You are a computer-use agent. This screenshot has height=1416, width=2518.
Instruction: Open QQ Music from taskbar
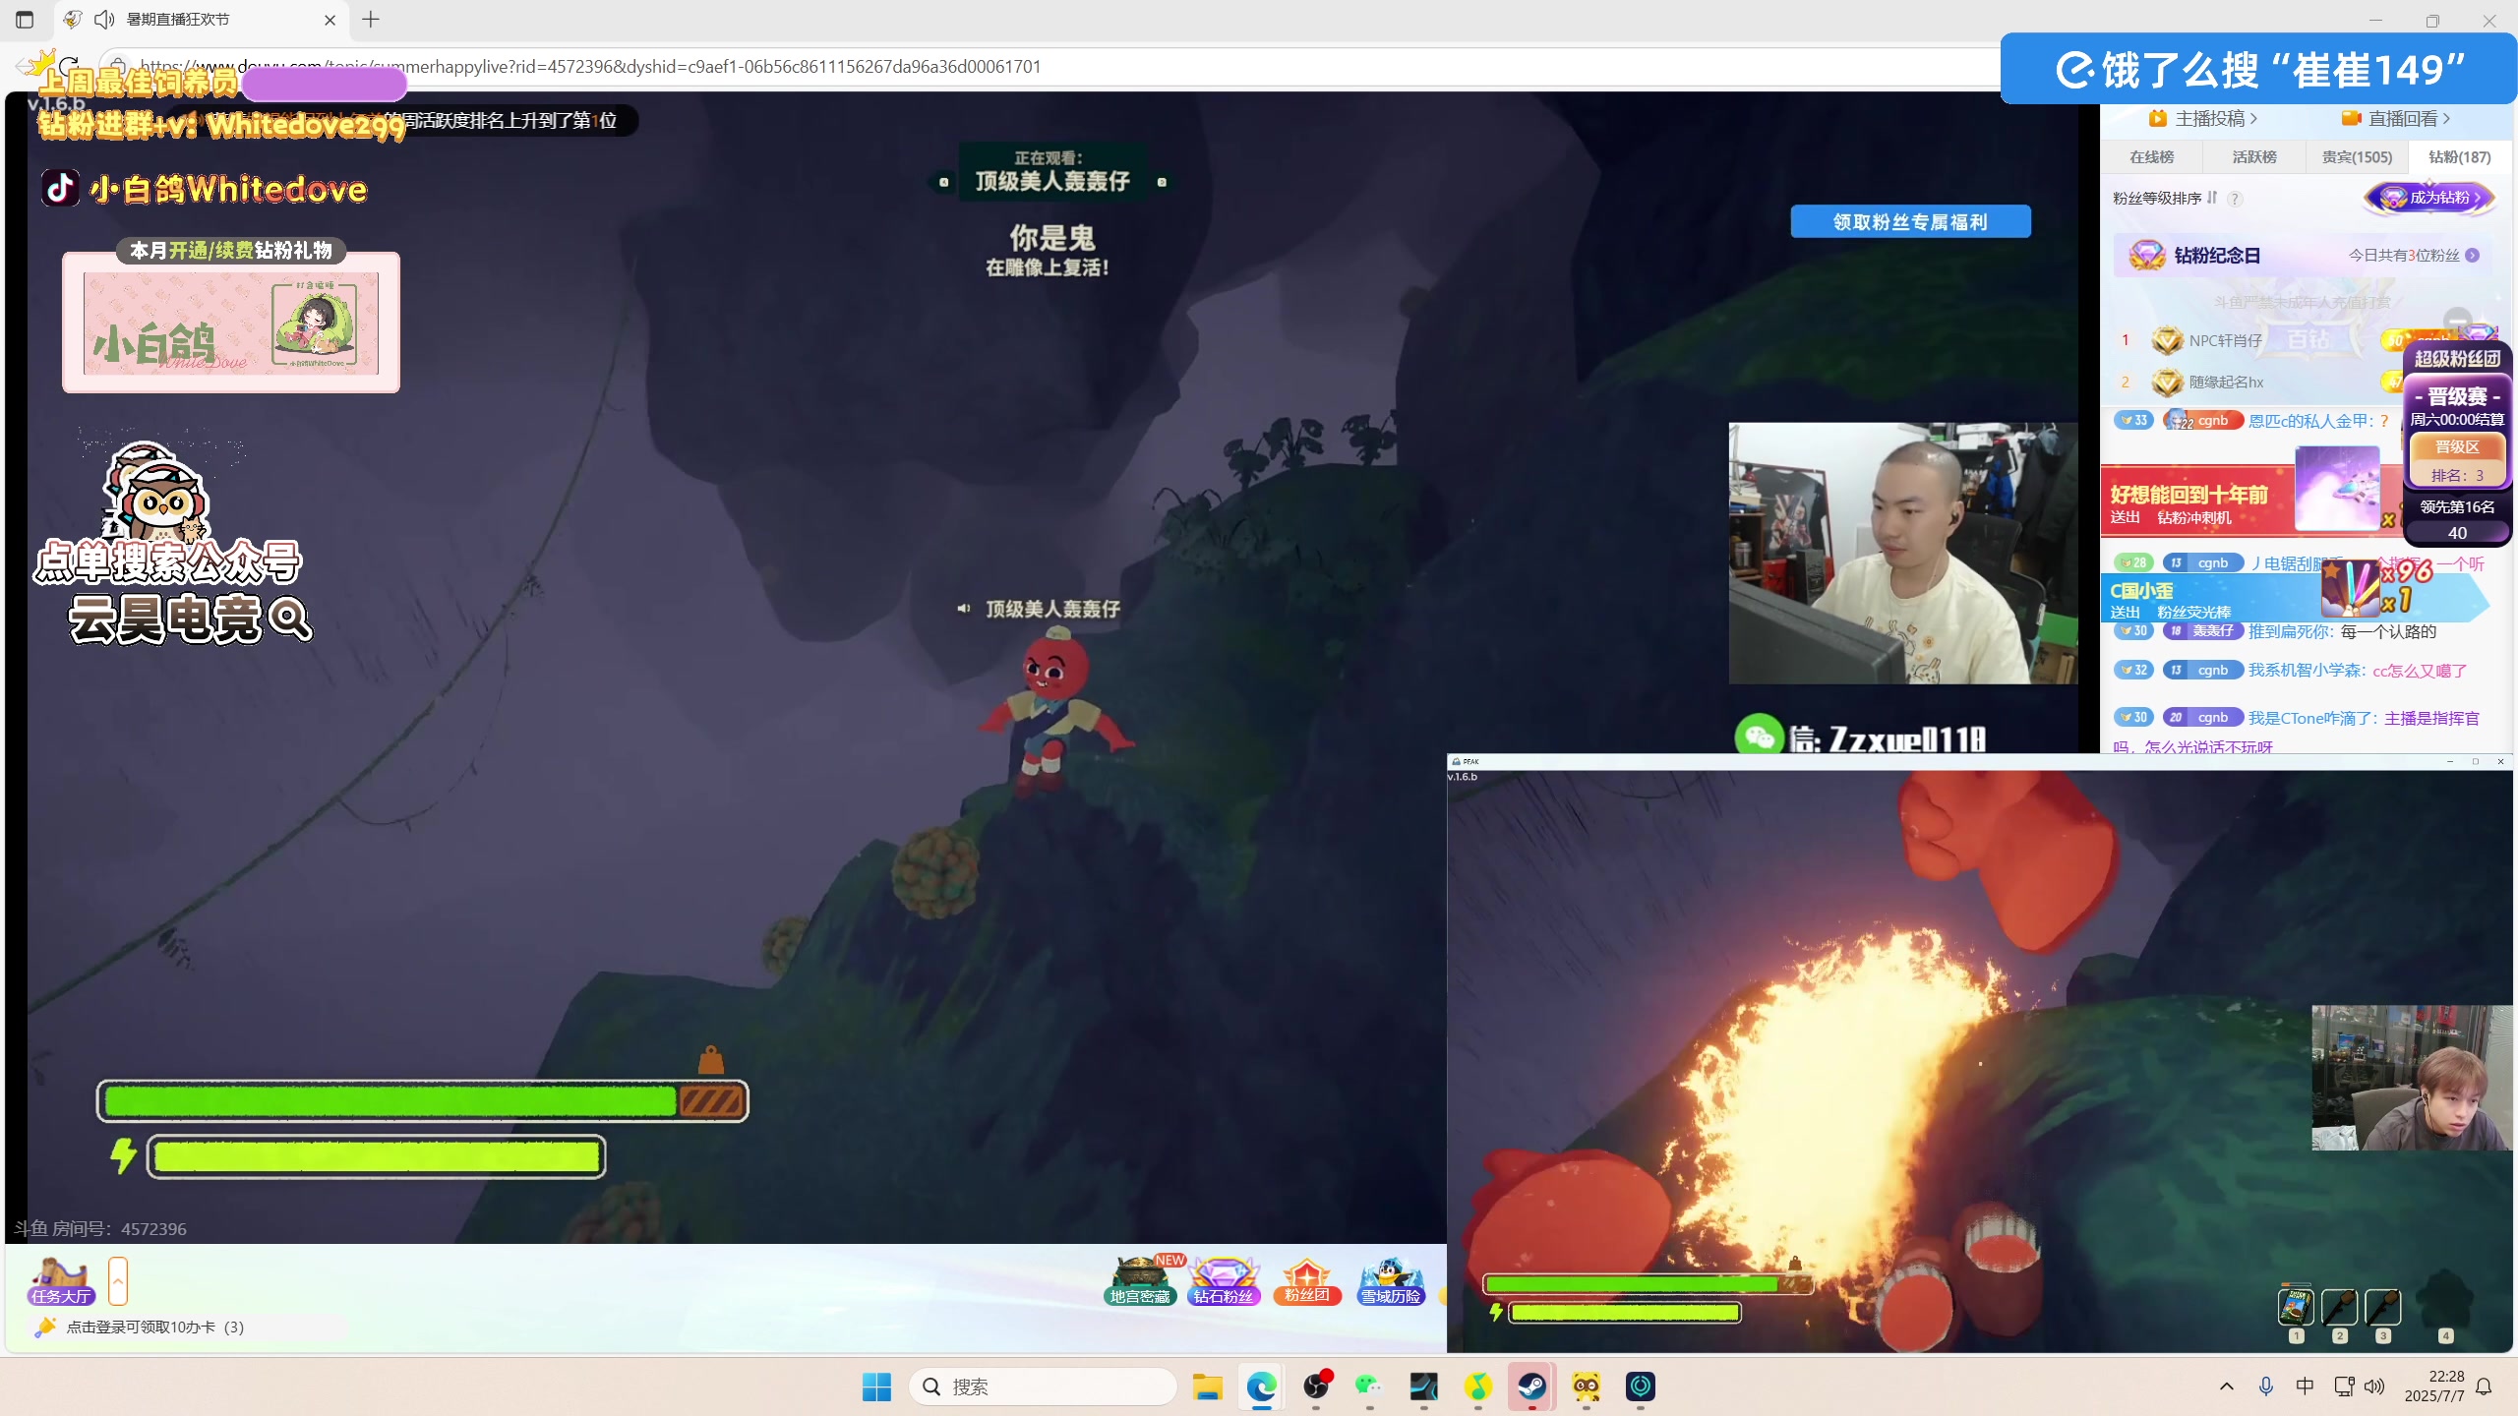(x=1477, y=1386)
